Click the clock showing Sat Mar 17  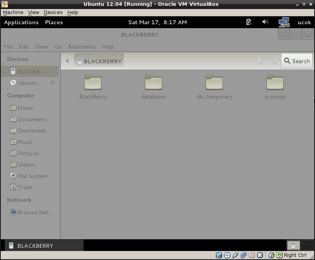pyautogui.click(x=157, y=22)
